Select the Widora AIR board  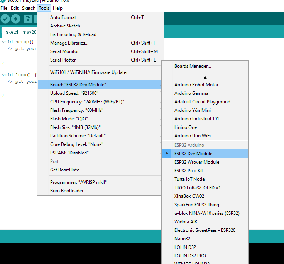[x=205, y=222]
